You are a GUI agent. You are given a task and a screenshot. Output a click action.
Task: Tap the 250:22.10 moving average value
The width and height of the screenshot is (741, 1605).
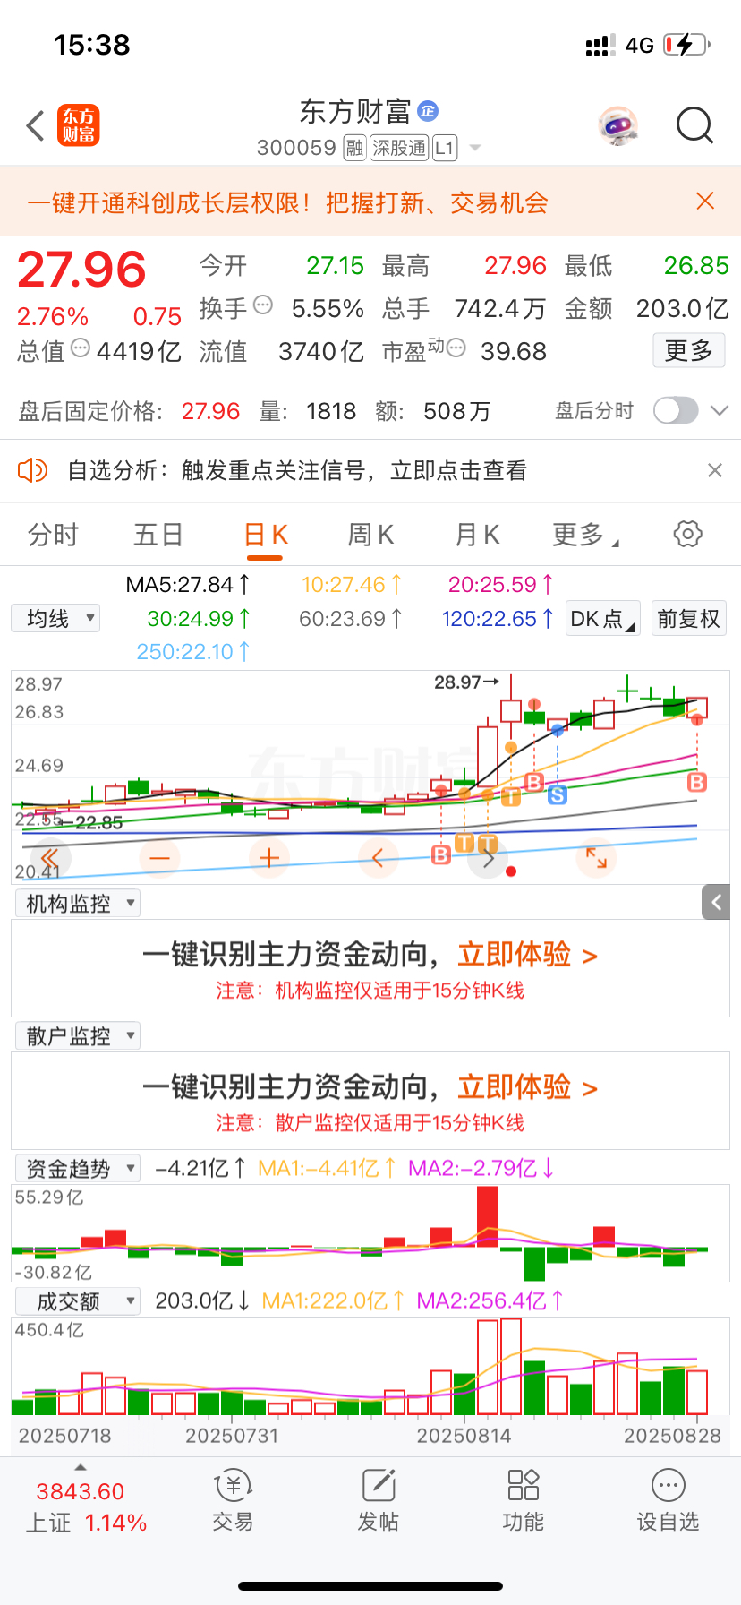click(x=192, y=652)
